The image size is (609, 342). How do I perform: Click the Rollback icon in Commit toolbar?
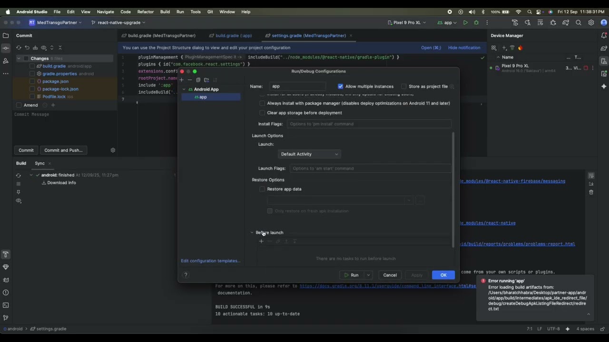pos(27,47)
